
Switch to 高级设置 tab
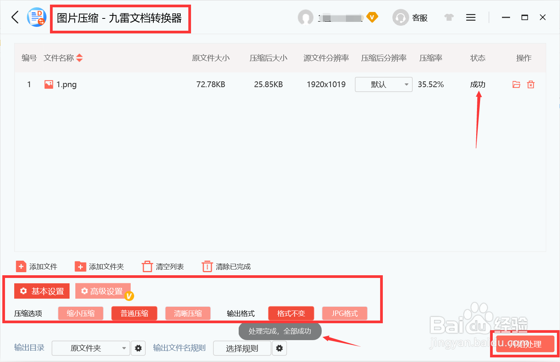click(x=103, y=291)
